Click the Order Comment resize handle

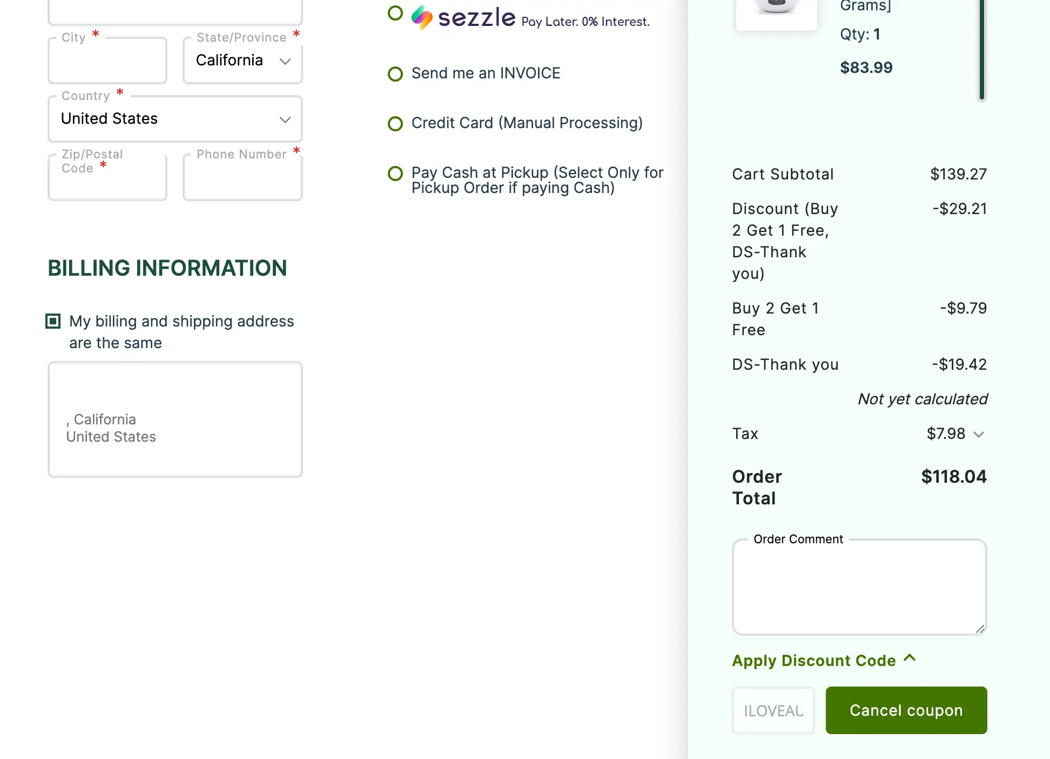[980, 629]
